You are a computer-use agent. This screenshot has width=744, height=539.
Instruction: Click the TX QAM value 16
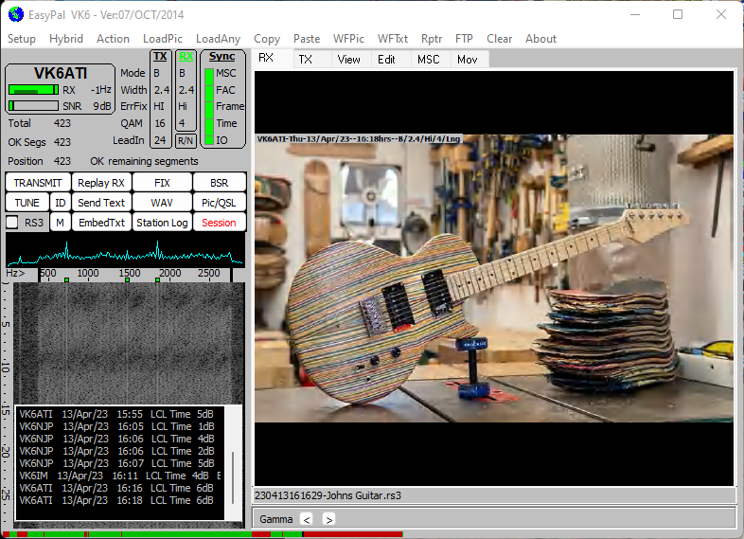tap(160, 123)
